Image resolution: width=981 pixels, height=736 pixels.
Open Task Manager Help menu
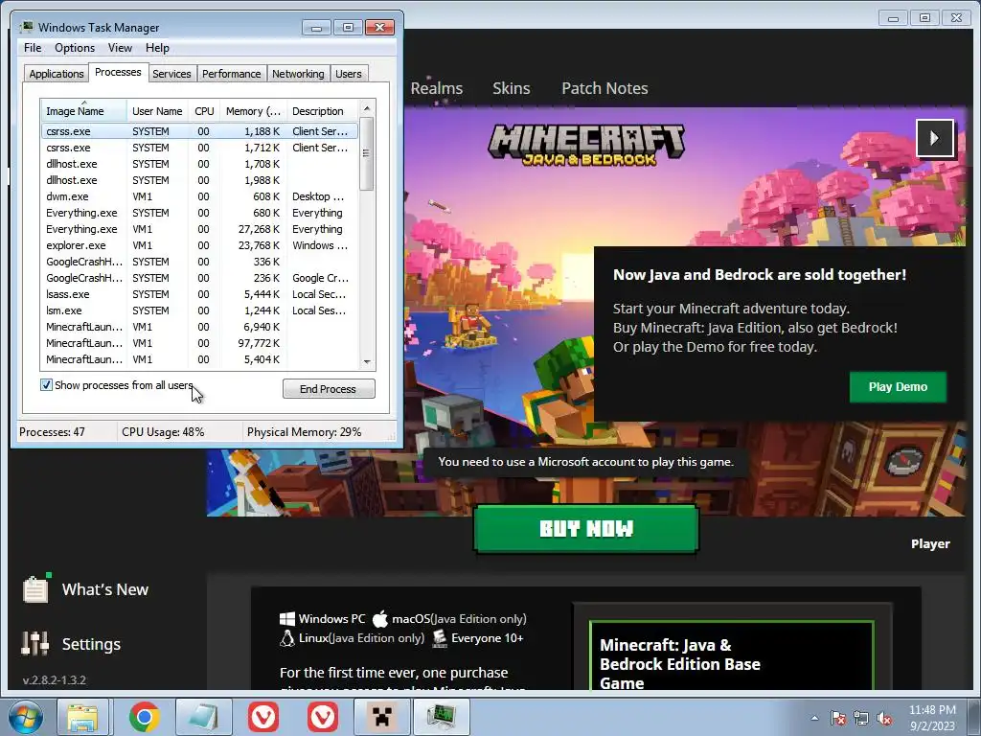pos(157,48)
